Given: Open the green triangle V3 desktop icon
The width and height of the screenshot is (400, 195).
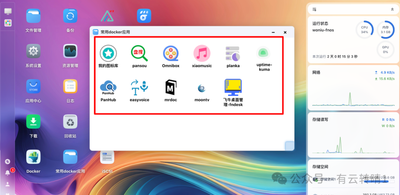Looking at the screenshot, I should (107, 16).
